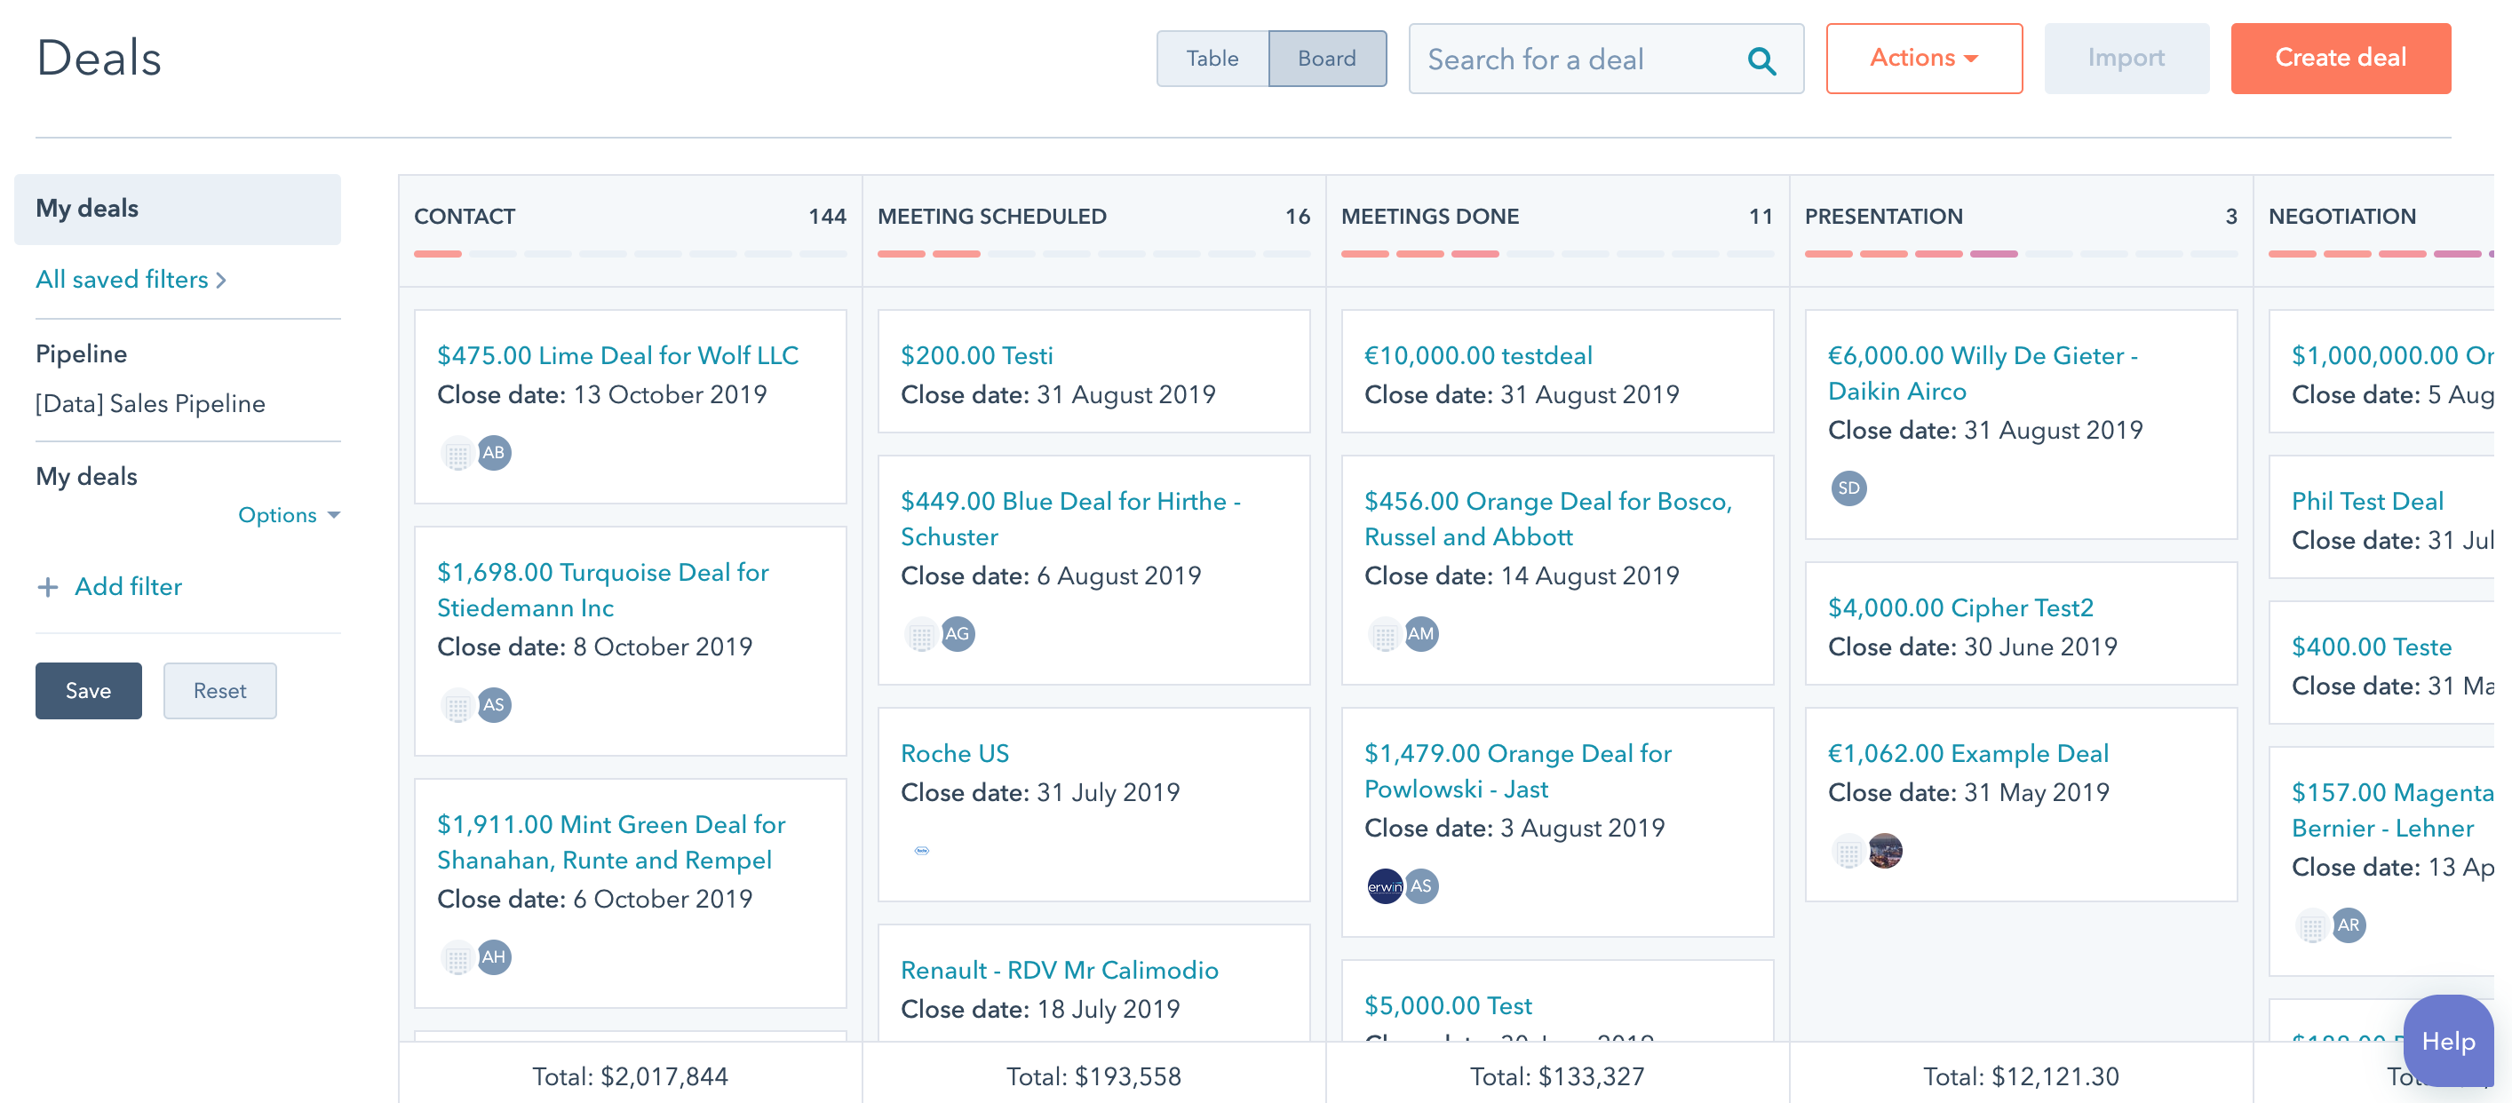Click the search magnifier icon
Viewport: 2512px width, 1103px height.
tap(1761, 60)
